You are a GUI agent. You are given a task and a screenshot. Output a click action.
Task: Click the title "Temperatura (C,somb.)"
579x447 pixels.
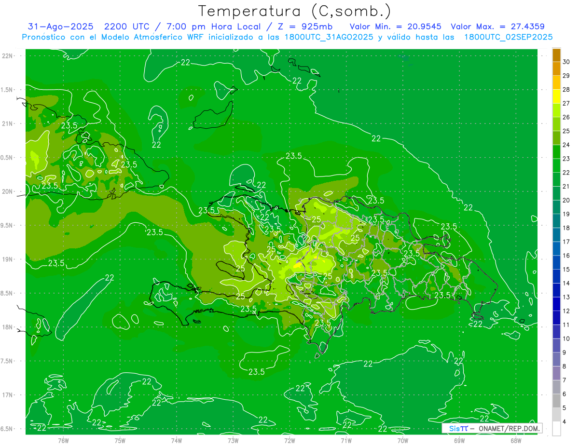point(294,11)
